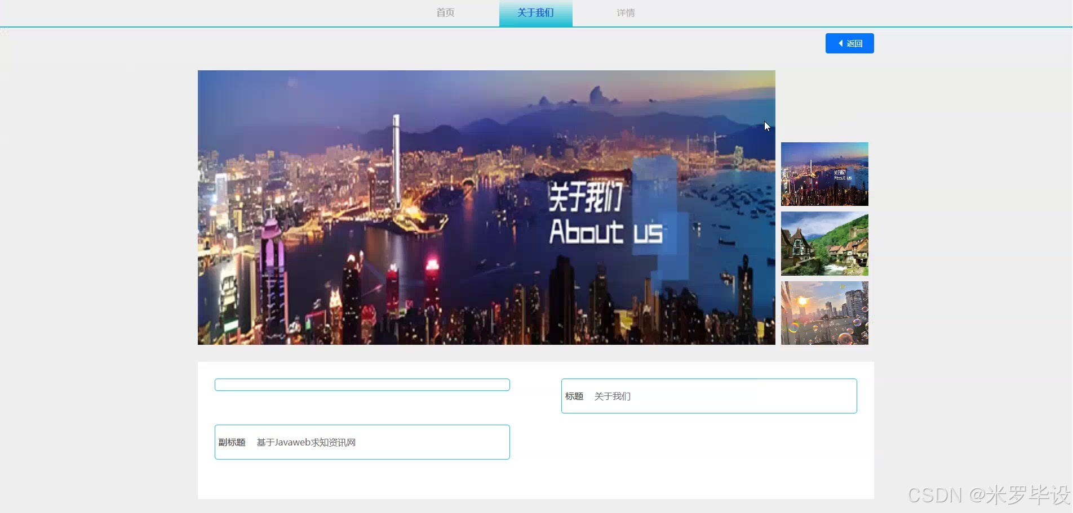This screenshot has height=513, width=1073.
Task: Select the green village hillside thumbnail
Action: click(x=824, y=244)
